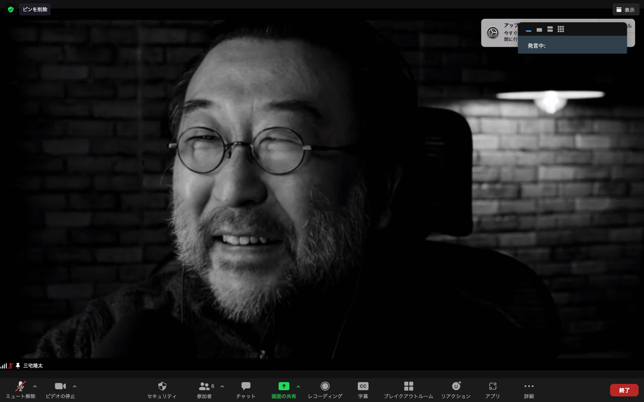Open the アプリ apps panel
Image resolution: width=644 pixels, height=402 pixels.
[493, 390]
